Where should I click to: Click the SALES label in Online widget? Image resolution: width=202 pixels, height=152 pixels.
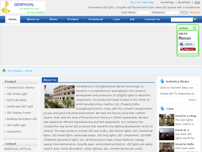tap(183, 34)
